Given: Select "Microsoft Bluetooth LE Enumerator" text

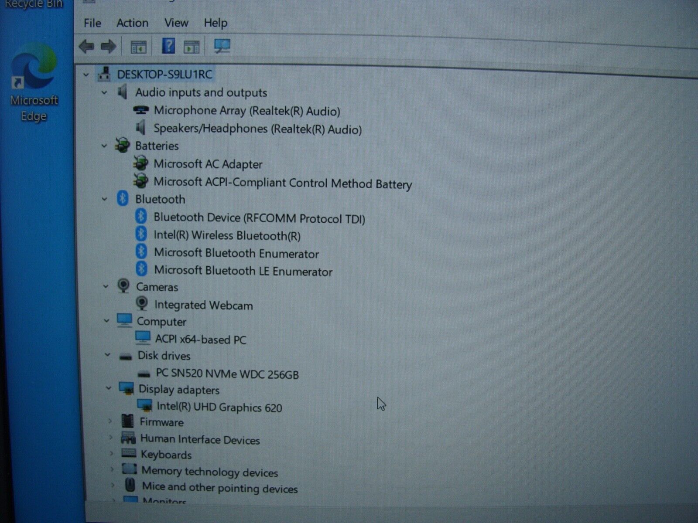Looking at the screenshot, I should (243, 271).
